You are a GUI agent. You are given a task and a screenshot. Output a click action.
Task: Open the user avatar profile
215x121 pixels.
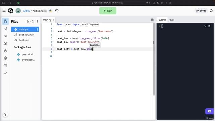(x=18, y=11)
